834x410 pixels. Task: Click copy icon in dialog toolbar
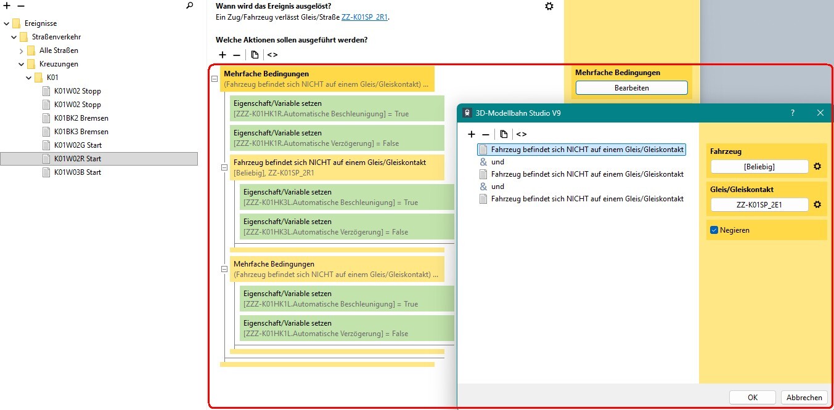pyautogui.click(x=504, y=134)
